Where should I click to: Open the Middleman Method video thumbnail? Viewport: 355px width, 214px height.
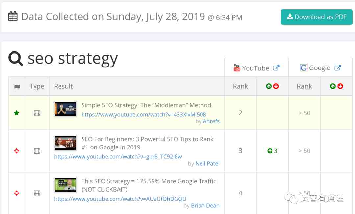pos(65,109)
